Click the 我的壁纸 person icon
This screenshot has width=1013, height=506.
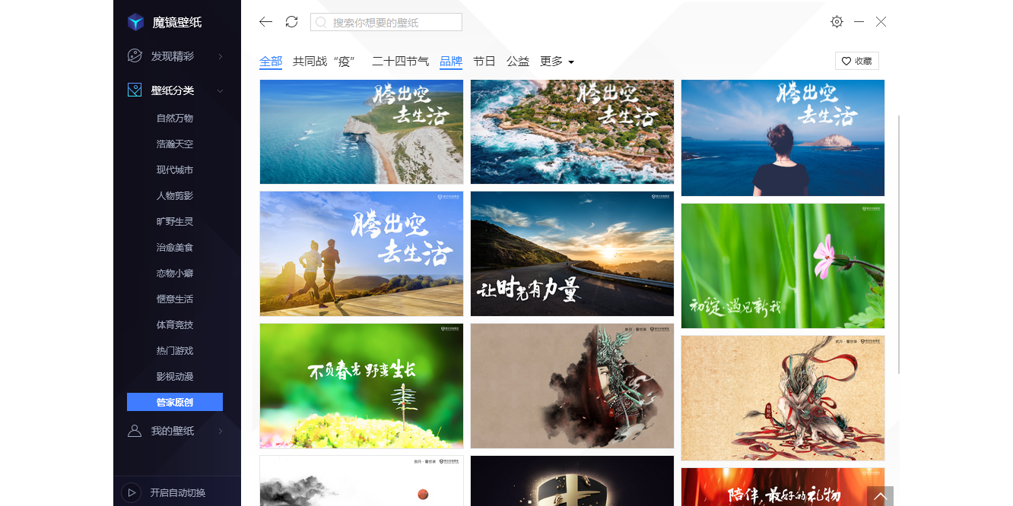(x=135, y=431)
